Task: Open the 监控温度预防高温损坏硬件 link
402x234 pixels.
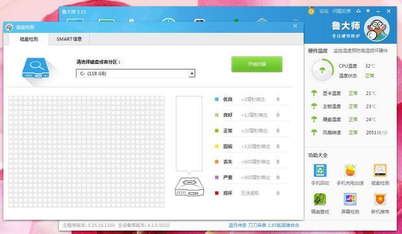Action: tap(361, 51)
